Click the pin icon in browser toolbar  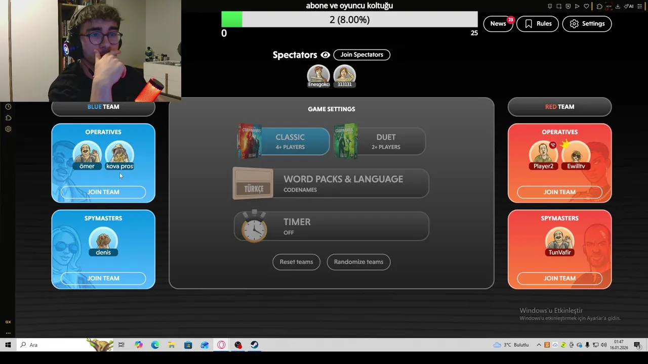click(x=550, y=6)
